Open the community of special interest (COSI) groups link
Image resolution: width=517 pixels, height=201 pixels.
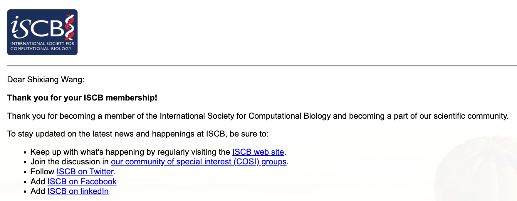199,162
